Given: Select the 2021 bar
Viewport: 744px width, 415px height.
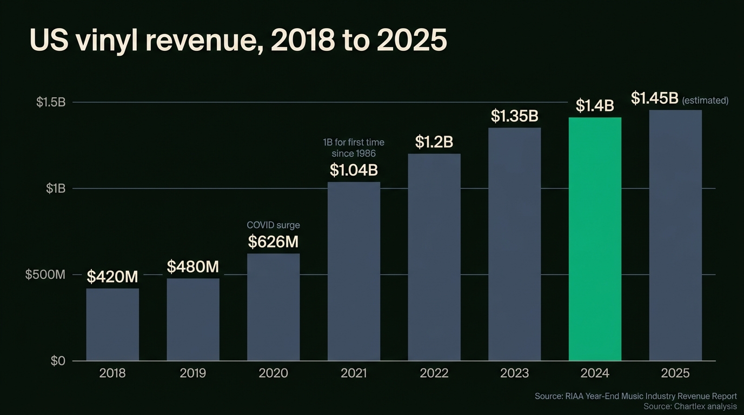Looking at the screenshot, I should point(354,271).
